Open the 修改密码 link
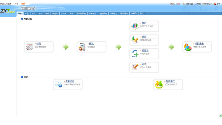This screenshot has width=222, height=125. [208, 4]
